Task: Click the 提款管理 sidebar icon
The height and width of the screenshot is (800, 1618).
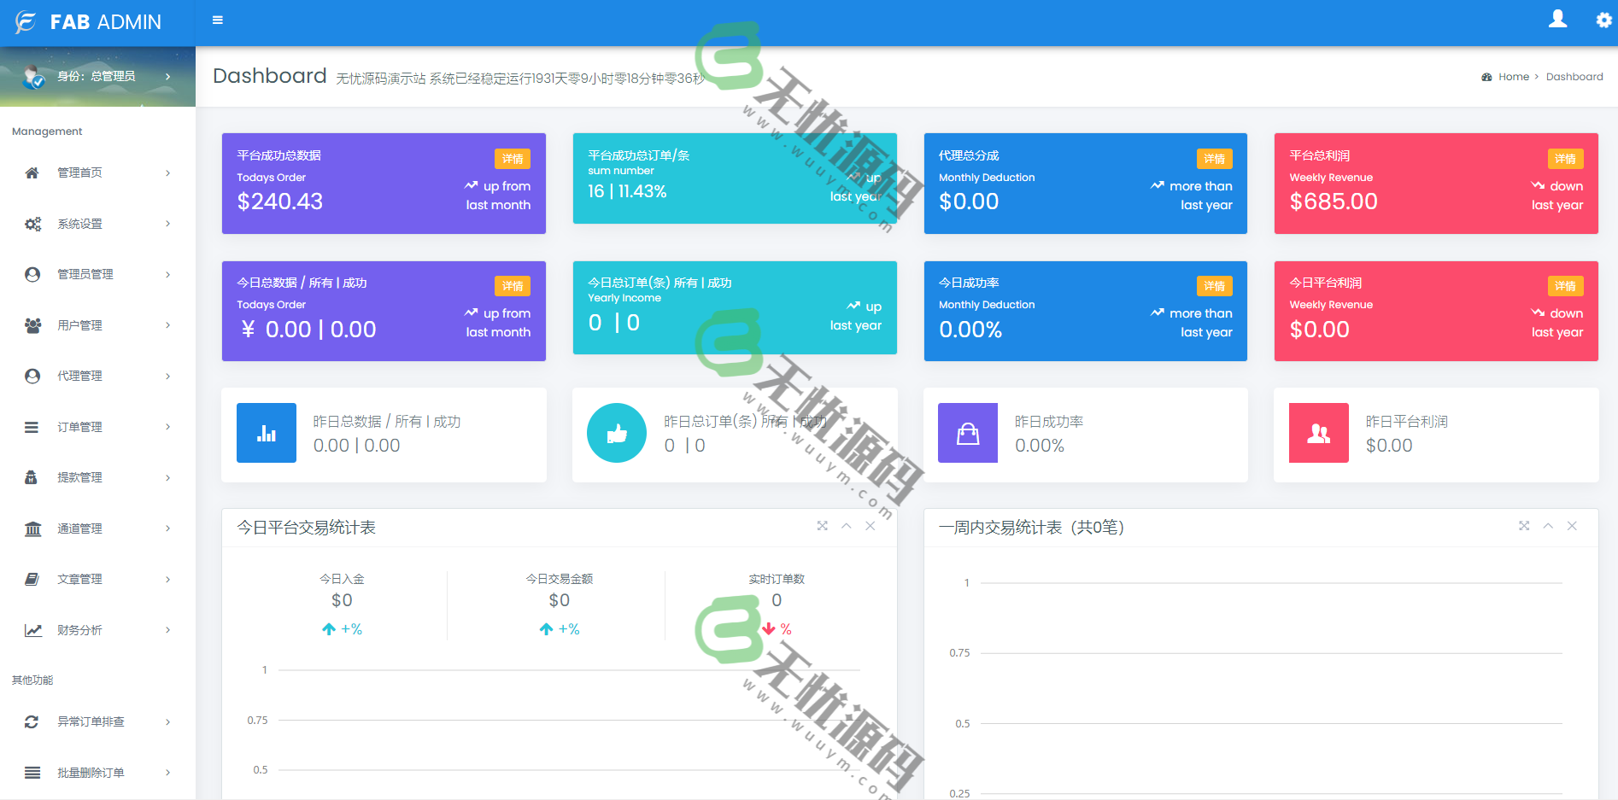Action: click(x=32, y=476)
